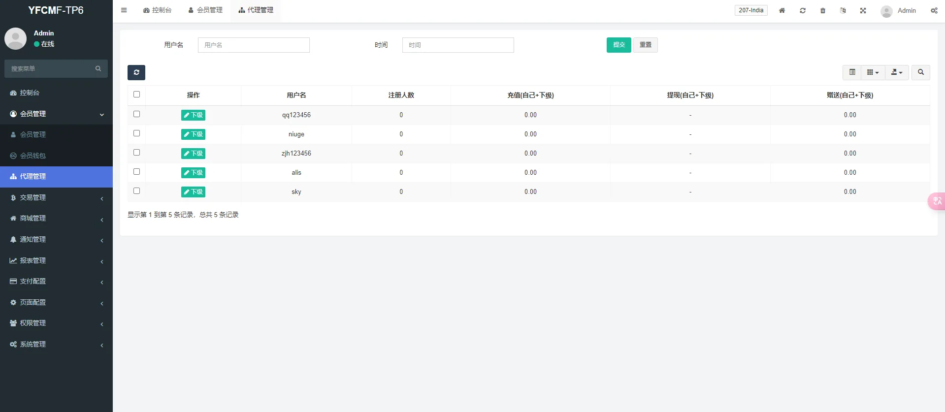Screen dimensions: 945x412
Task: Open 会员钱包 in sidebar
Action: point(33,156)
